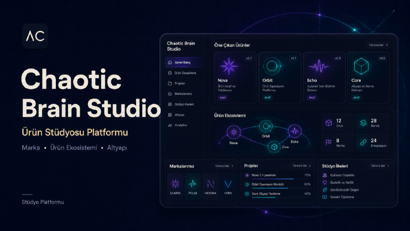Image resolution: width=410 pixels, height=231 pixels.
Task: Click the Sürekli Öğrenme book icon
Action: tap(325, 197)
